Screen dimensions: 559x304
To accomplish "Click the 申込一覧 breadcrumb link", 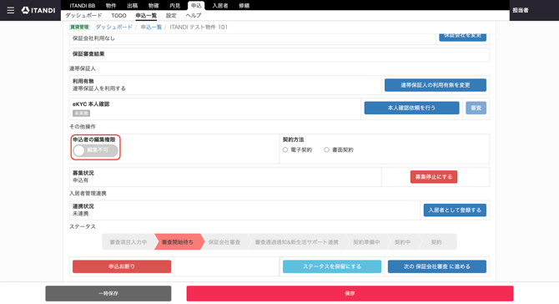I will pos(151,27).
